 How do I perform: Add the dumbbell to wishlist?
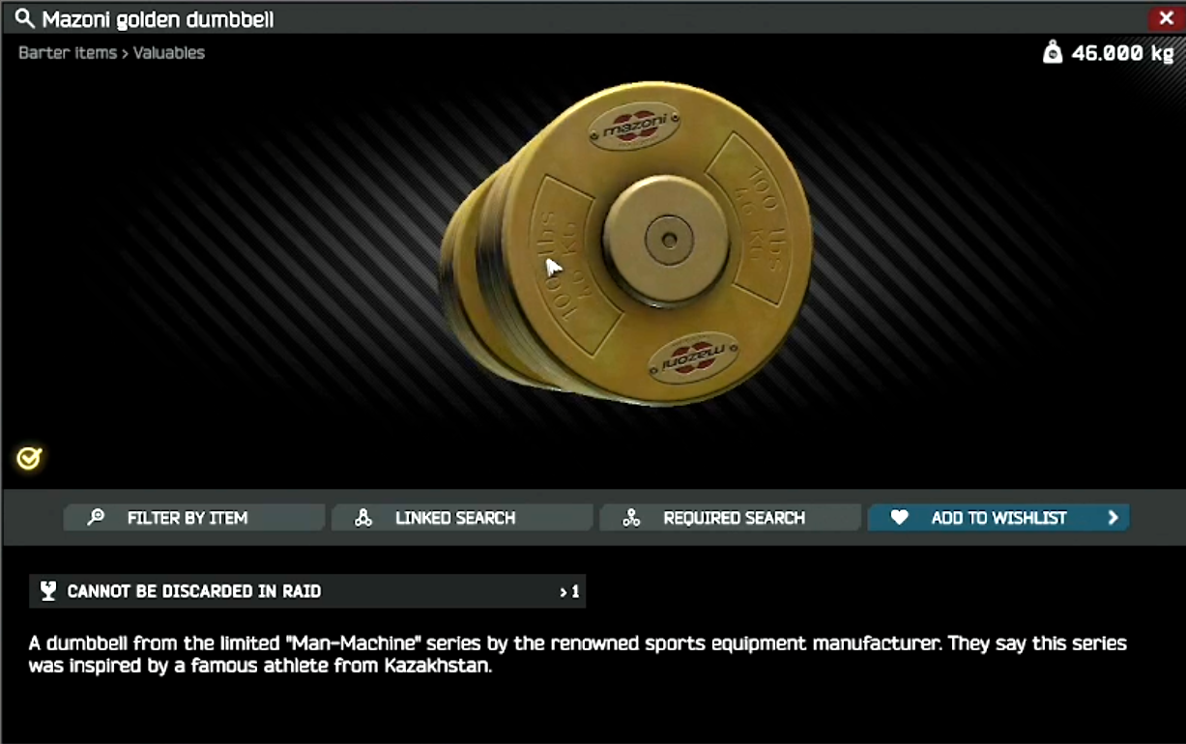click(x=998, y=518)
